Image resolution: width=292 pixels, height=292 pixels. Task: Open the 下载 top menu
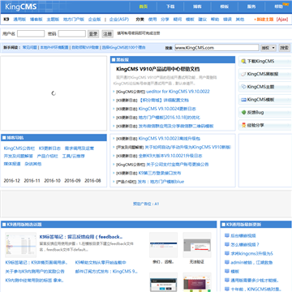(x=170, y=6)
